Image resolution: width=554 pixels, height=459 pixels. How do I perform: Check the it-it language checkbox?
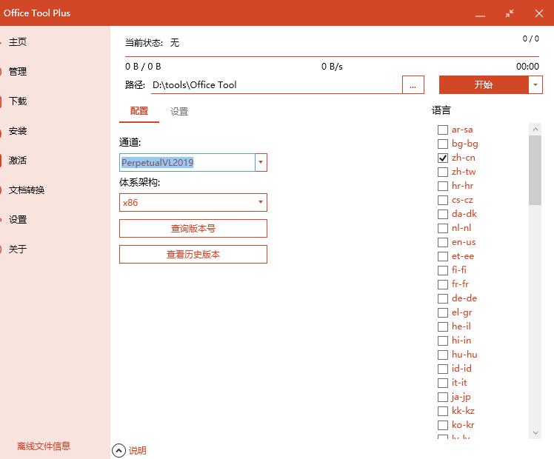click(x=443, y=383)
